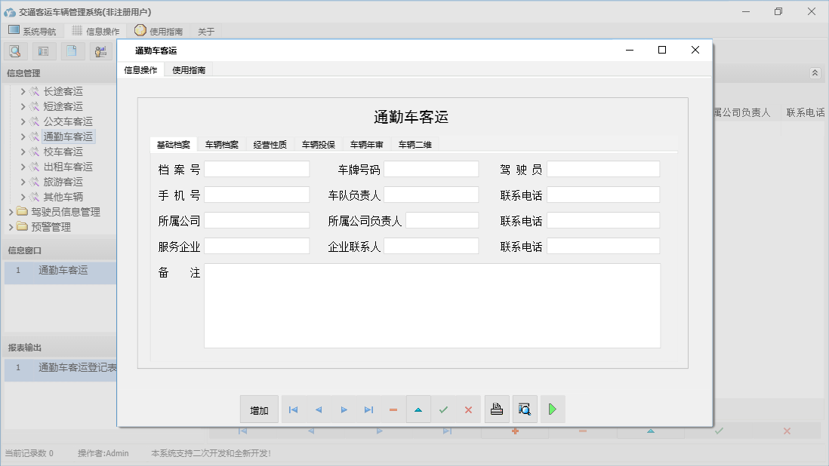Image resolution: width=829 pixels, height=466 pixels.
Task: Switch to the 车辆投保 tab
Action: point(318,145)
